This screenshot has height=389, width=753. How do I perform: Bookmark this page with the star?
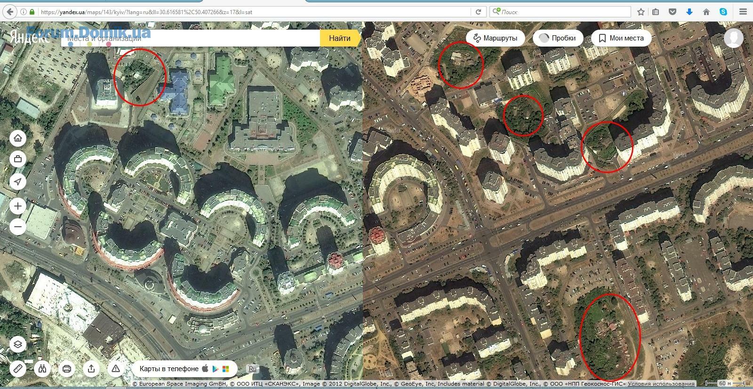tap(641, 12)
